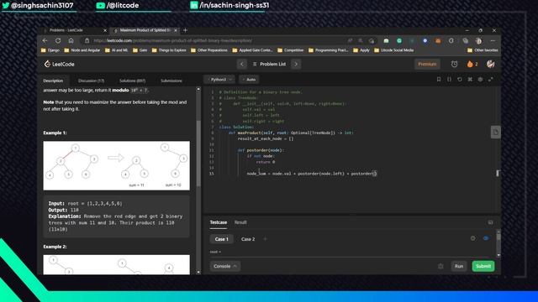Click the lock icon in address bar
538x302 pixels.
[x=87, y=40]
